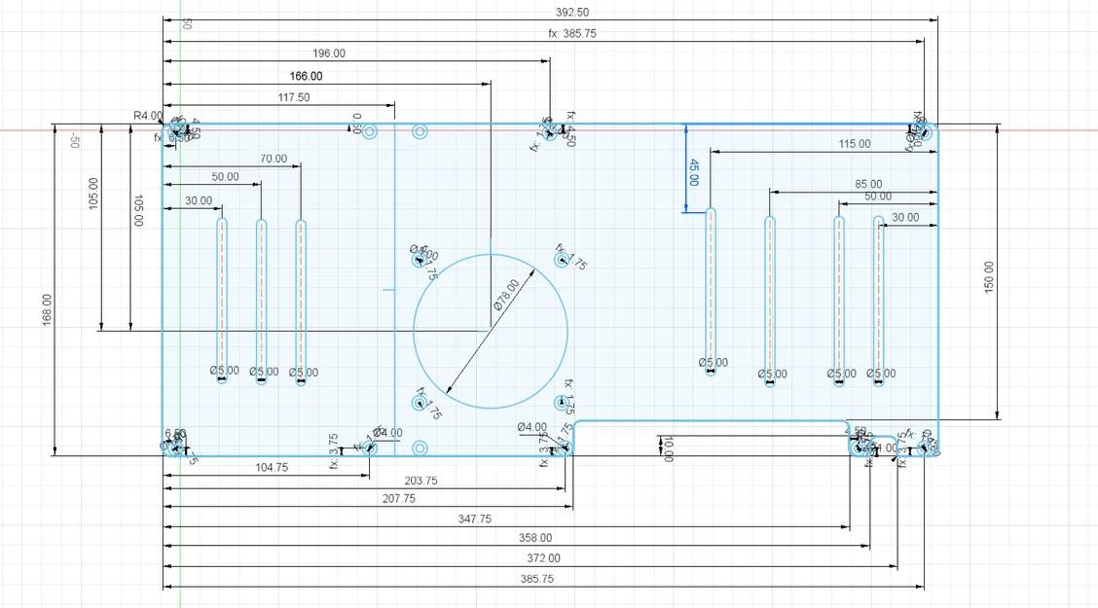Image resolution: width=1098 pixels, height=608 pixels.
Task: Select the 30.00 dimension over the right slots
Action: 904,218
